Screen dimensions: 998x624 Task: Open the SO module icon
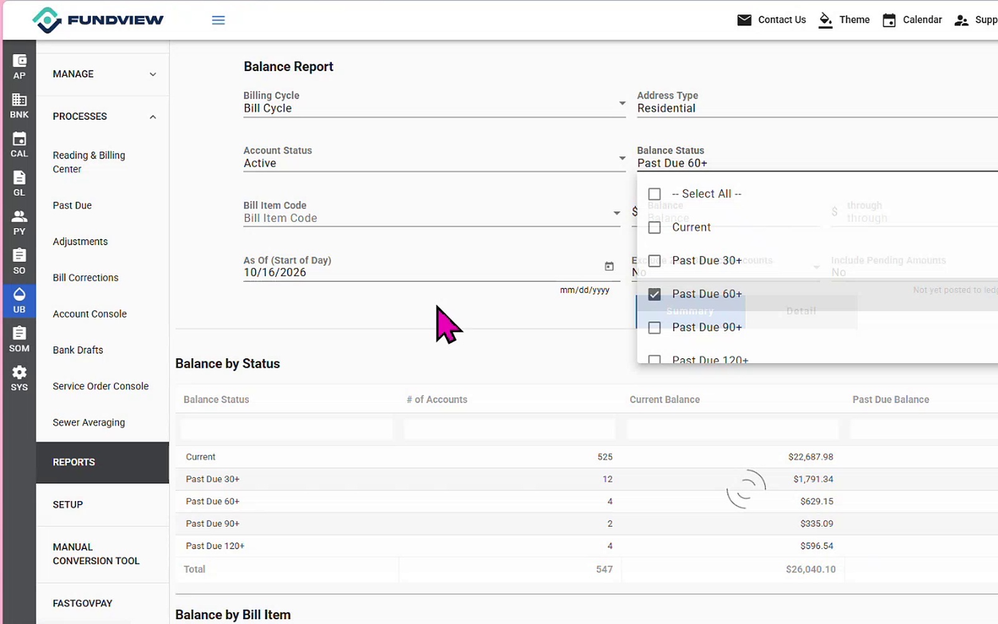(x=19, y=262)
